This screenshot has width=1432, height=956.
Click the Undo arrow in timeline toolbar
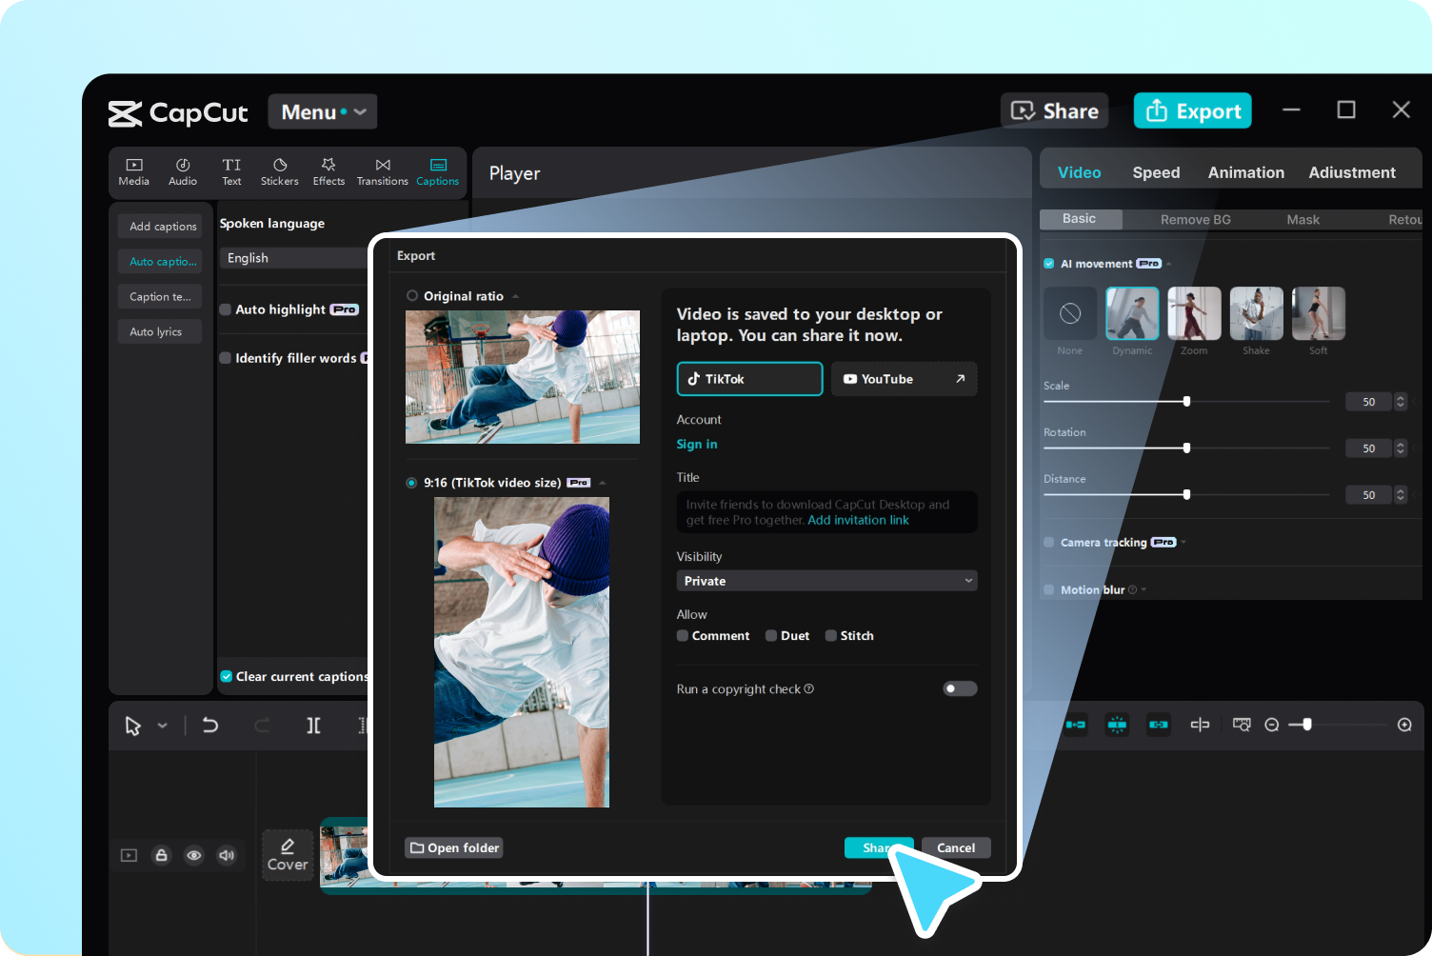pos(210,726)
